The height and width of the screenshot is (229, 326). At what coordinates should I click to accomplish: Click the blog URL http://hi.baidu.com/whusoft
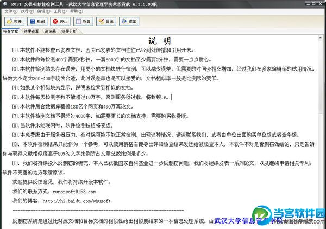point(77,201)
